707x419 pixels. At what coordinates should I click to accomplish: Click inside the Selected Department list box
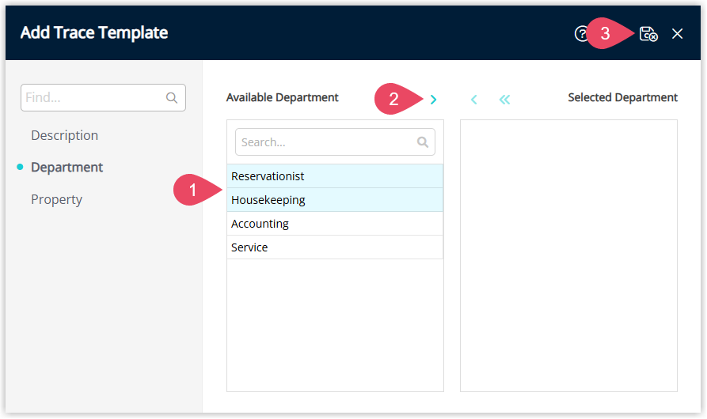[x=568, y=255]
